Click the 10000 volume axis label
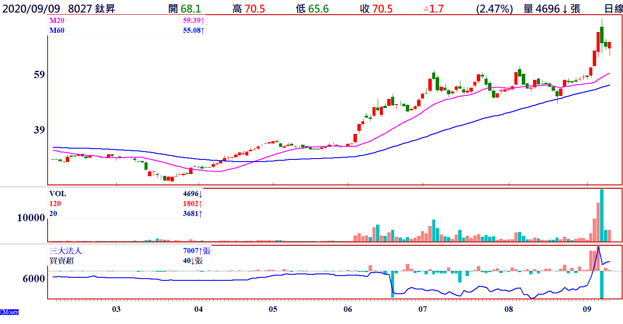 (x=31, y=218)
